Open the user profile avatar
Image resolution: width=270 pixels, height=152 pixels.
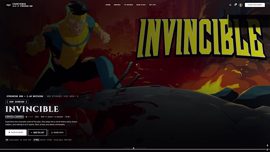pyautogui.click(x=241, y=5)
